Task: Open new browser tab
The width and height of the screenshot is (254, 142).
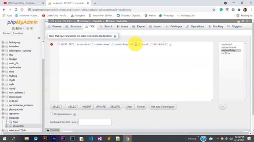Action: tap(95, 3)
